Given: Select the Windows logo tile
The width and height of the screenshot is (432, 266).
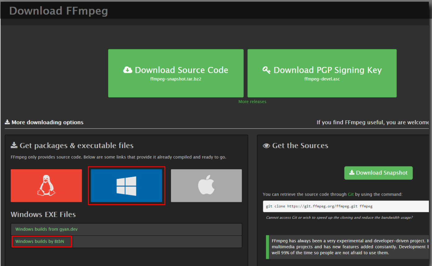Looking at the screenshot, I should [x=126, y=186].
